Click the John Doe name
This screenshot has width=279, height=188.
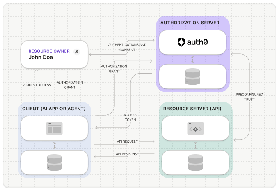pyautogui.click(x=41, y=57)
